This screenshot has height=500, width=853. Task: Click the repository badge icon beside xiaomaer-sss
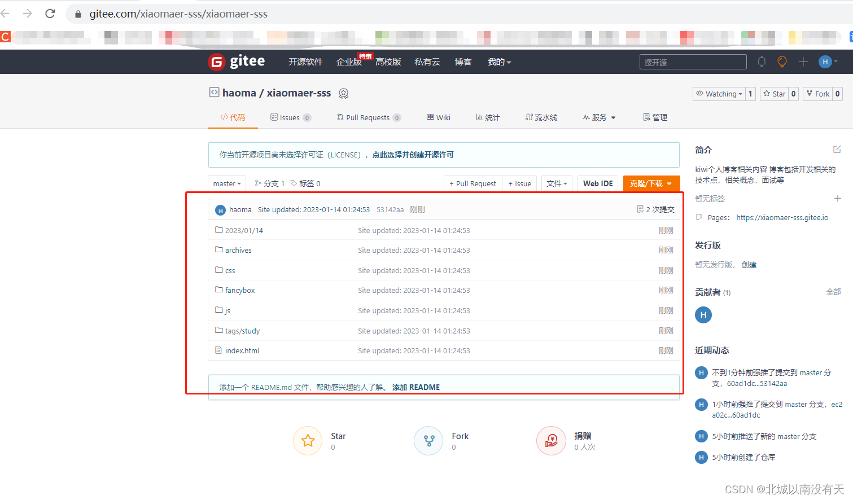pyautogui.click(x=343, y=93)
